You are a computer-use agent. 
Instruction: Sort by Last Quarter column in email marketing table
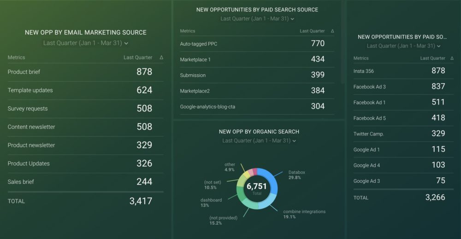tap(137, 58)
